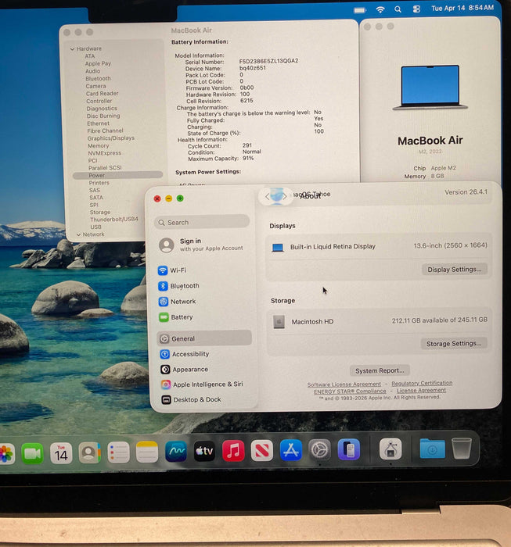Click MacBook Air image in About window

(430, 88)
